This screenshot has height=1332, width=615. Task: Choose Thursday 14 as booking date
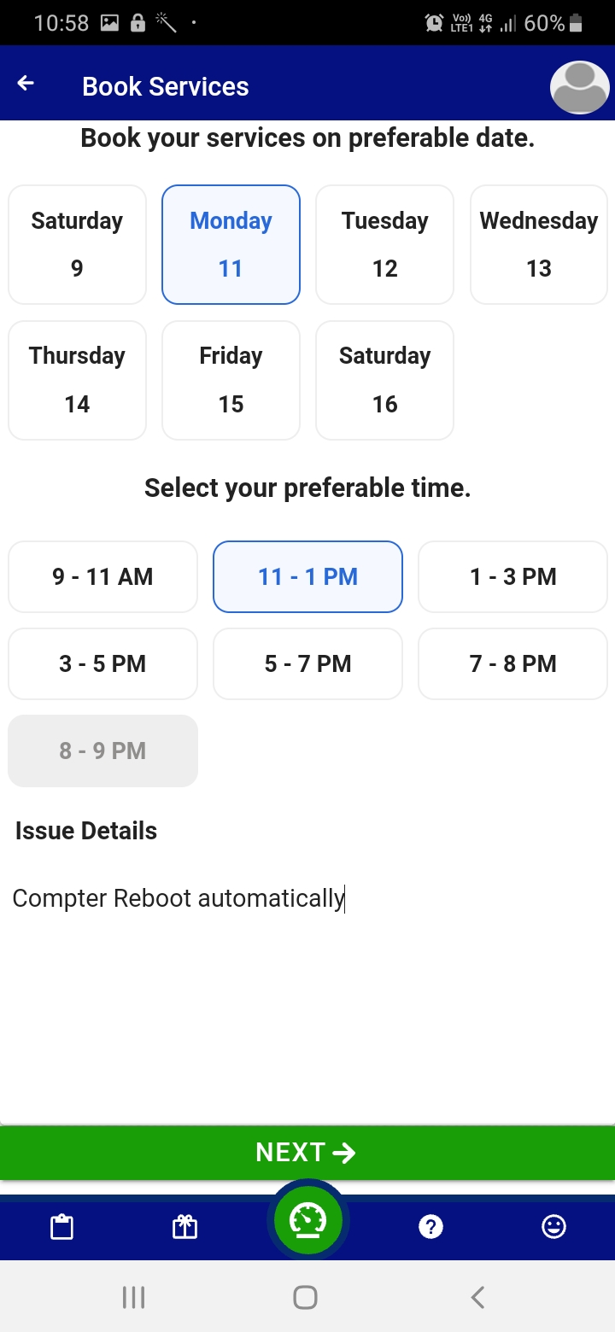[x=77, y=380]
